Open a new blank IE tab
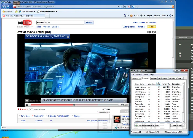This screenshot has height=138, width=193. (47, 16)
